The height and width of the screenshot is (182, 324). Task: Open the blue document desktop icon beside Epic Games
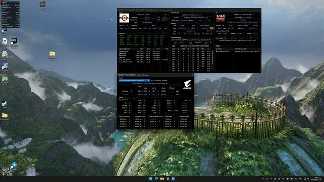[5, 41]
